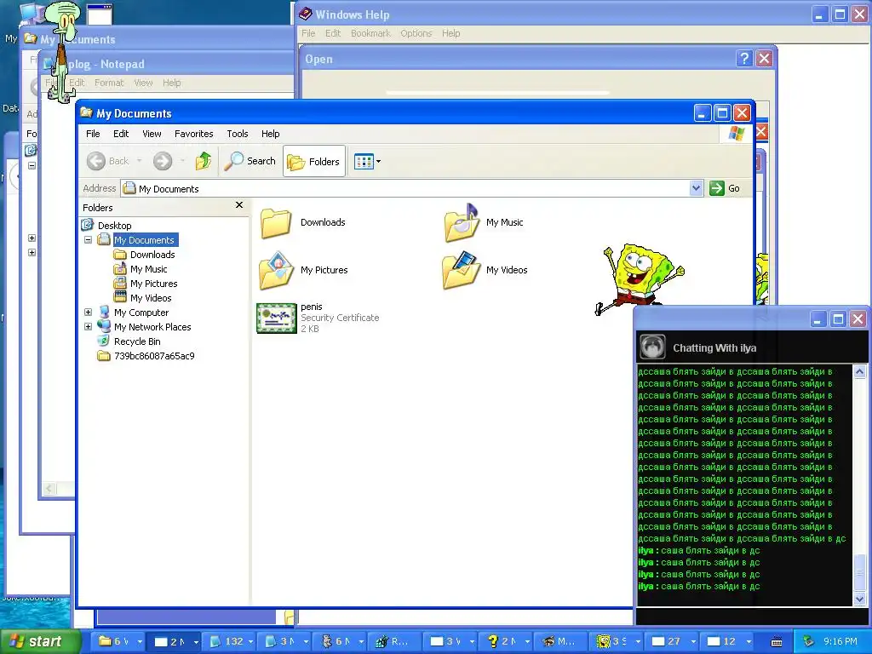This screenshot has width=872, height=654.
Task: Select My Videos in the folder tree
Action: coord(151,298)
